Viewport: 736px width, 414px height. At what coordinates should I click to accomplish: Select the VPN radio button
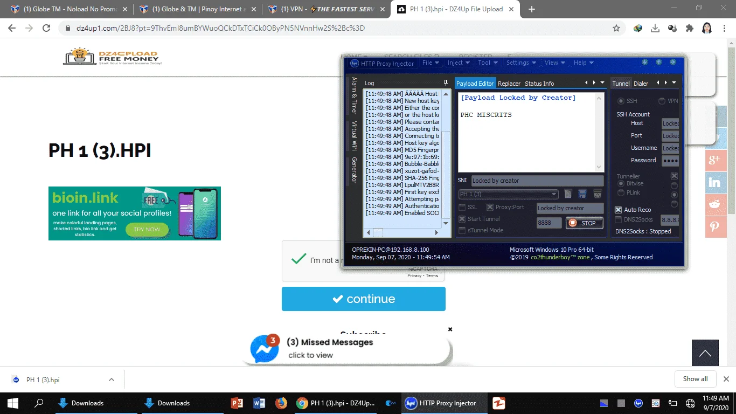click(x=662, y=101)
